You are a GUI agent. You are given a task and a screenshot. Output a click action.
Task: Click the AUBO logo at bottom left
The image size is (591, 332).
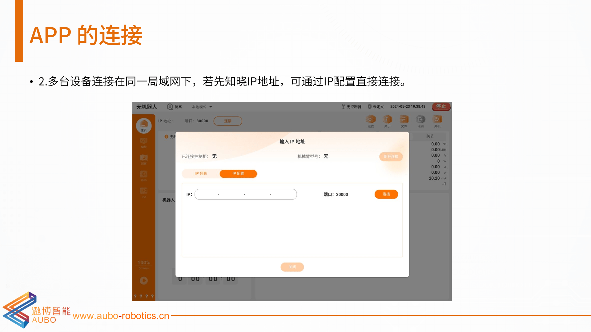tap(36, 310)
